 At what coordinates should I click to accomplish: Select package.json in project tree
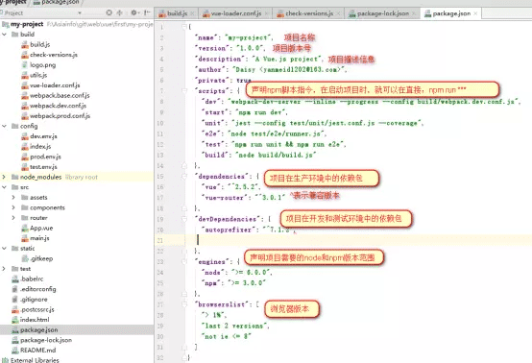(35, 329)
